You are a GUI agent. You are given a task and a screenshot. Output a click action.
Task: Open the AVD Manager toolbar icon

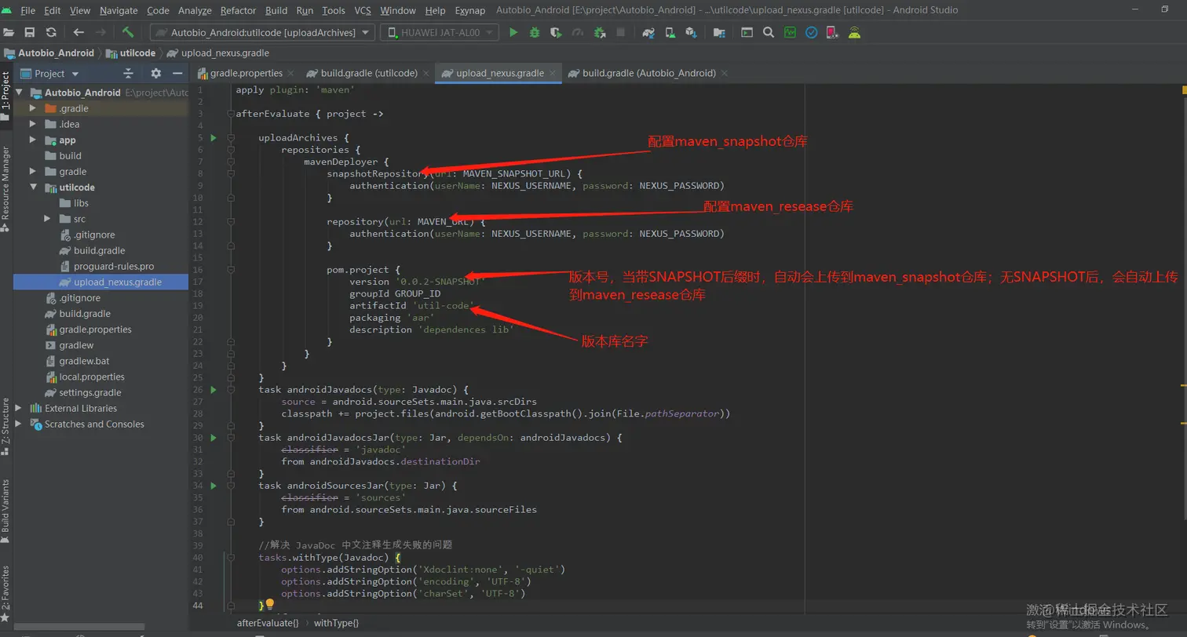coord(670,32)
